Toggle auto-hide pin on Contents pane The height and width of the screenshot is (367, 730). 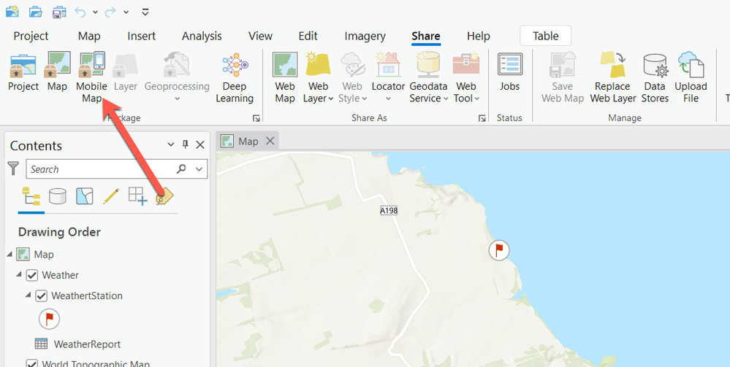186,144
